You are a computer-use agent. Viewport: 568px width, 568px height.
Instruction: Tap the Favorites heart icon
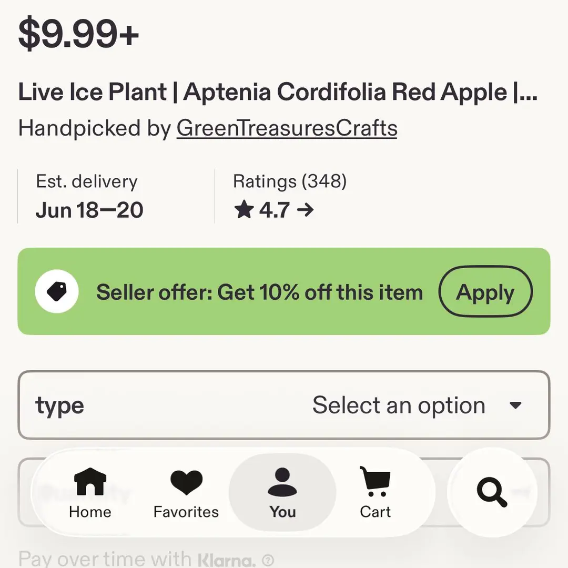tap(186, 482)
